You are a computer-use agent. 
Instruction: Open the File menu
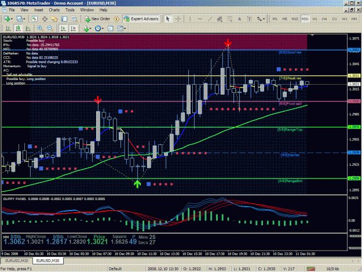(x=12, y=10)
